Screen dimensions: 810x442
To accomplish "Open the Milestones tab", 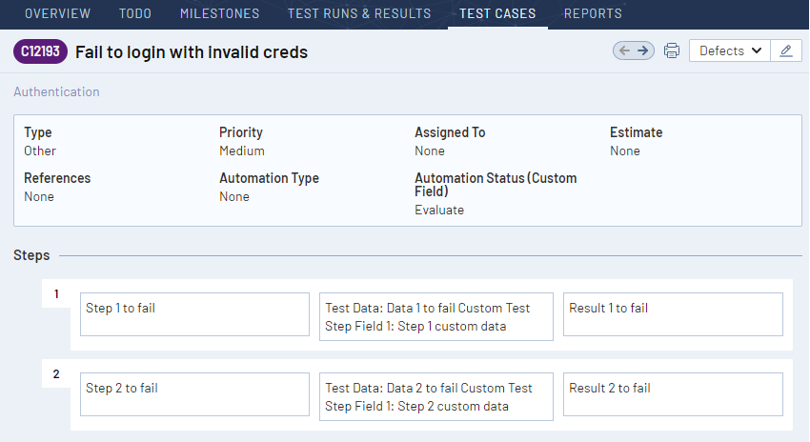I will pyautogui.click(x=219, y=13).
